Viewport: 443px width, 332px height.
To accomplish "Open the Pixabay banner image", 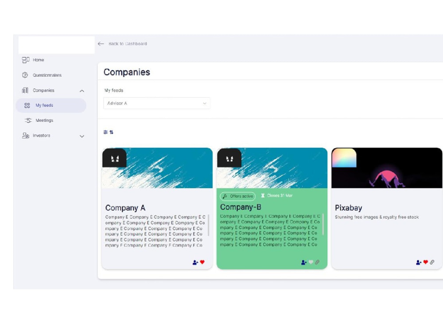I will point(387,168).
